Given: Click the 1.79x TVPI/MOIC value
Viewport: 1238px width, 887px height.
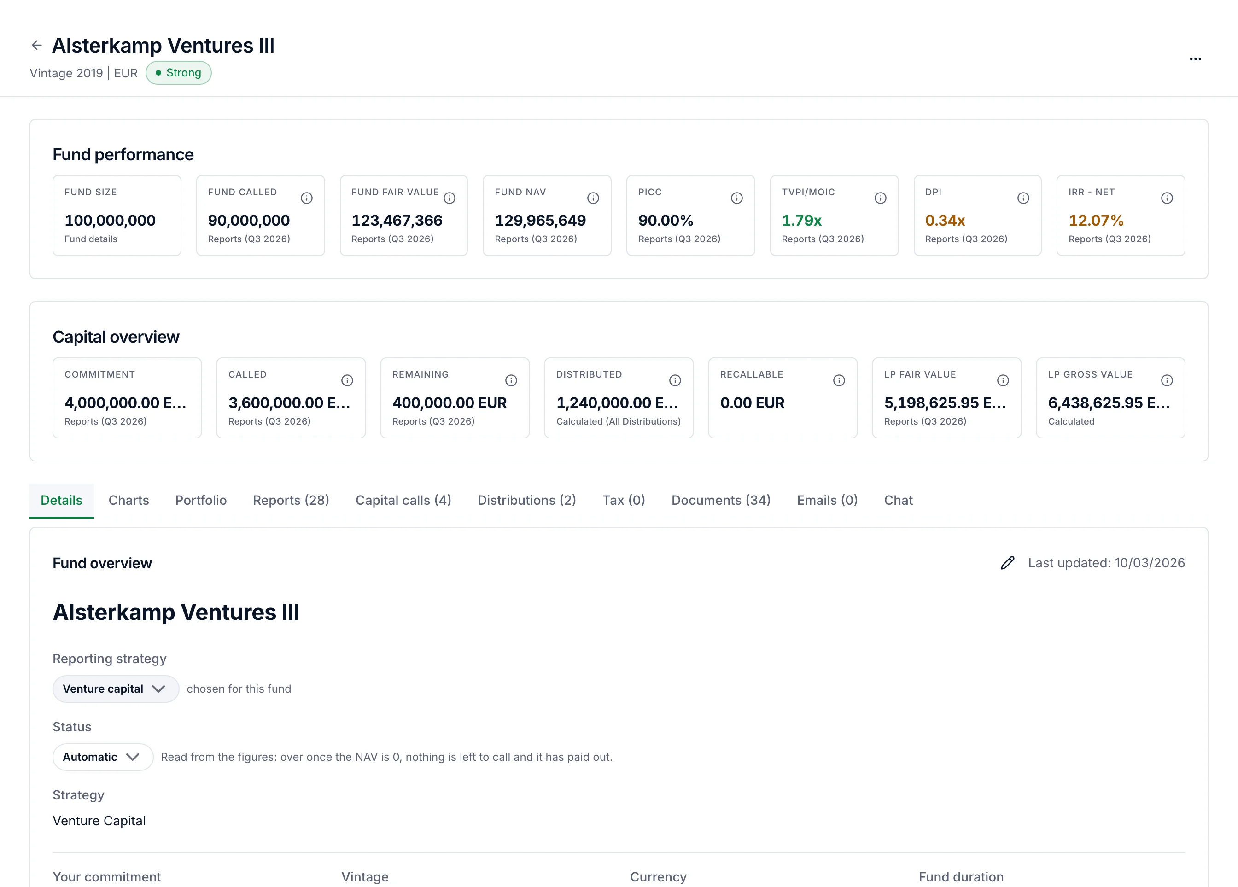Looking at the screenshot, I should coord(801,221).
